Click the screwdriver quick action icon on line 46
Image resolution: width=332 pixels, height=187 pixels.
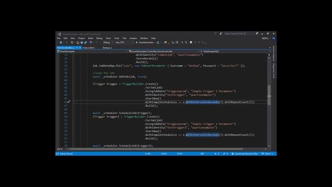tap(69, 102)
